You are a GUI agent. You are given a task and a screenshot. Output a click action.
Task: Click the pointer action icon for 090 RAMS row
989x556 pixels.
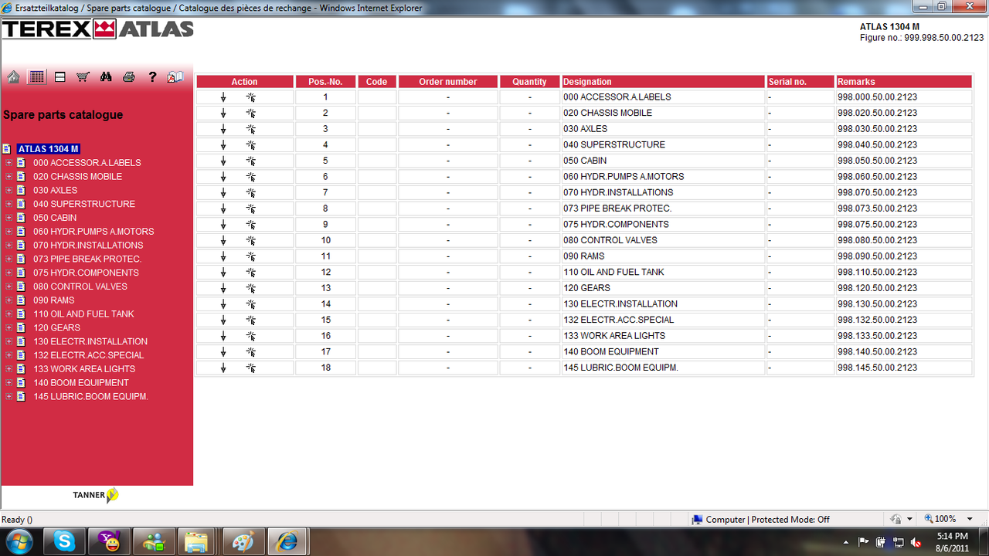coord(250,256)
